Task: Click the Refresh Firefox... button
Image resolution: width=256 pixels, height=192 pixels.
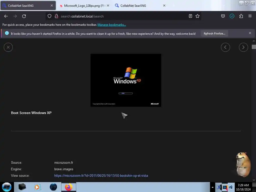Action: click(214, 33)
